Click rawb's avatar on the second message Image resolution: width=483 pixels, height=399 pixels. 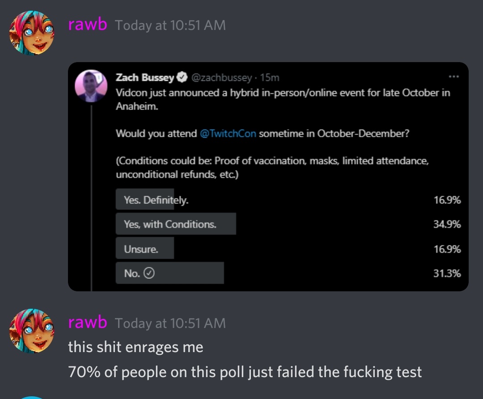[32, 331]
